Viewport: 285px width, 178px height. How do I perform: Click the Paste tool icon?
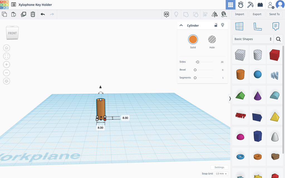[14, 14]
